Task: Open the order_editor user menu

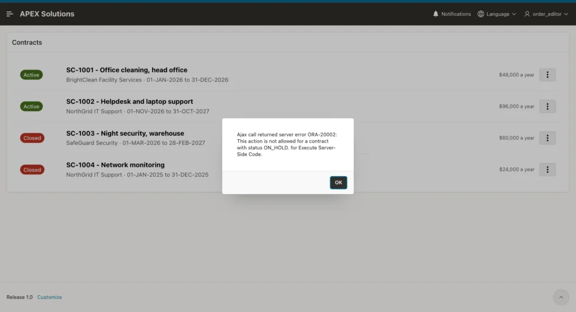Action: coord(546,14)
